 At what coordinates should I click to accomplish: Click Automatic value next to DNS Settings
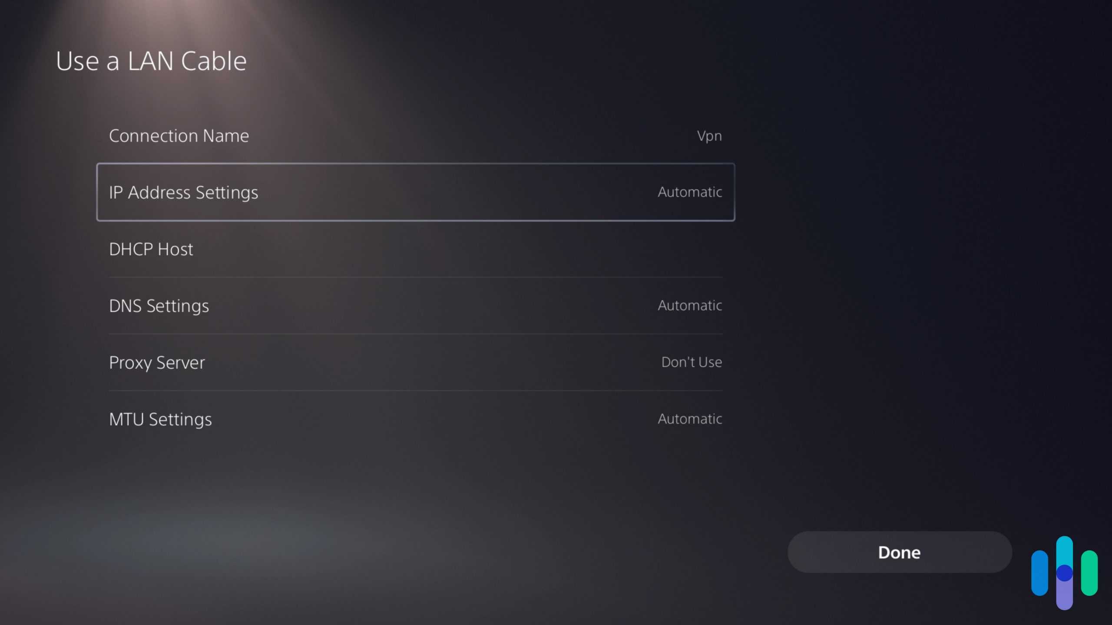(690, 306)
